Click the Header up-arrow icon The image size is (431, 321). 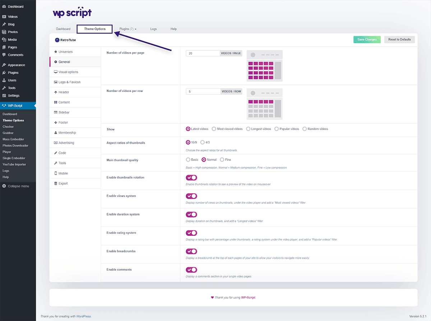tap(56, 92)
